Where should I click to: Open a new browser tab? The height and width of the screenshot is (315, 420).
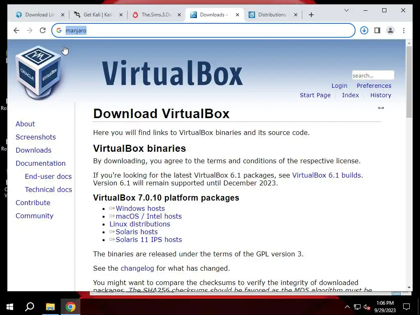(311, 15)
